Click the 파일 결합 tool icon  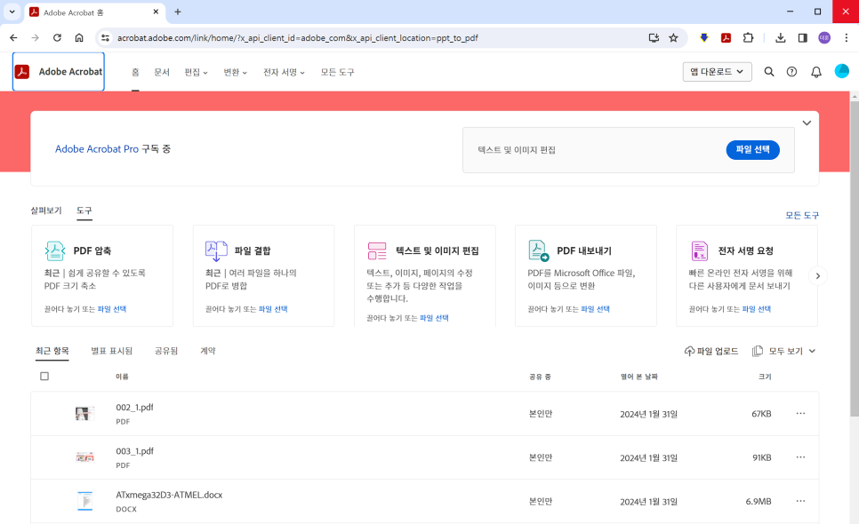pos(216,250)
